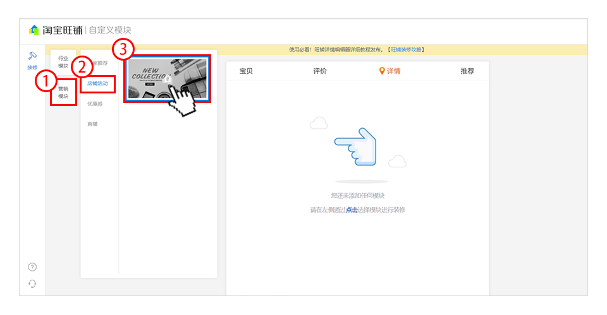
Task: Choose the New Collection banner thumbnail
Action: (x=167, y=79)
